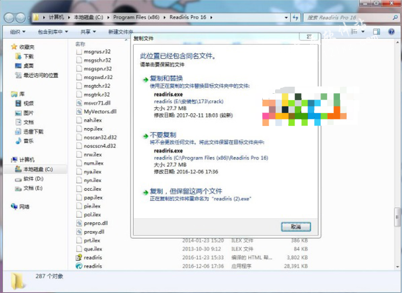The width and height of the screenshot is (402, 293).
Task: Click the 取消 button
Action: click(x=296, y=227)
